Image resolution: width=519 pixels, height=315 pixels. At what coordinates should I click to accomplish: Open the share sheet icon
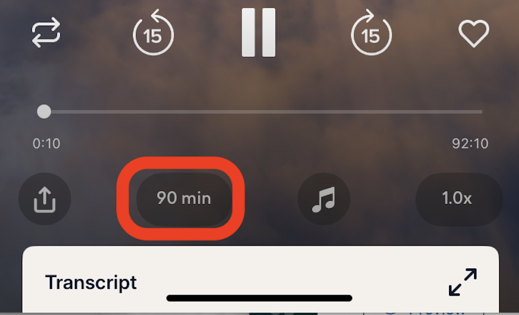(x=45, y=199)
